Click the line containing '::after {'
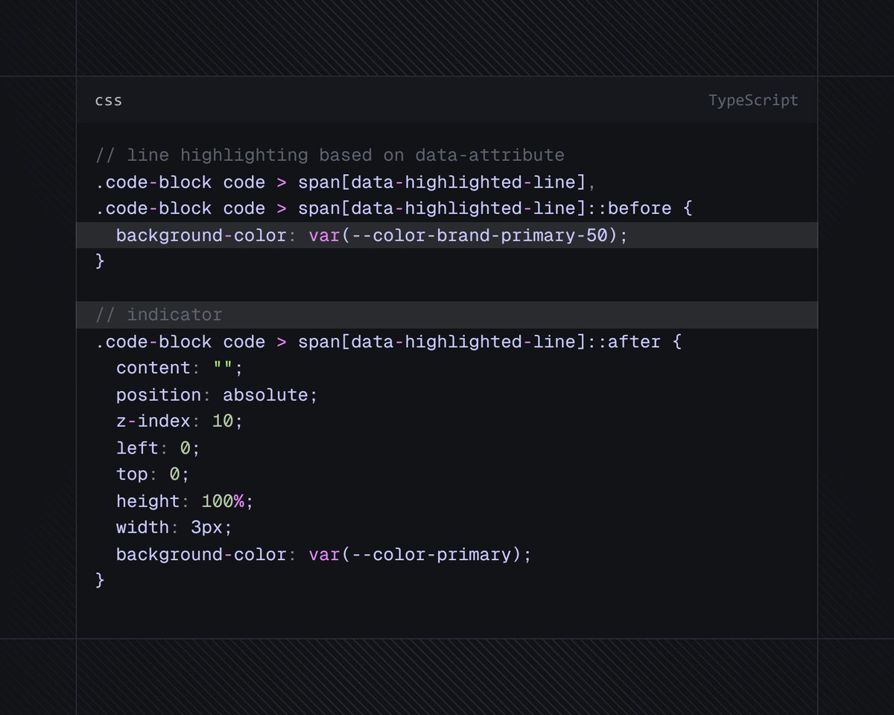Image resolution: width=894 pixels, height=715 pixels. (389, 342)
